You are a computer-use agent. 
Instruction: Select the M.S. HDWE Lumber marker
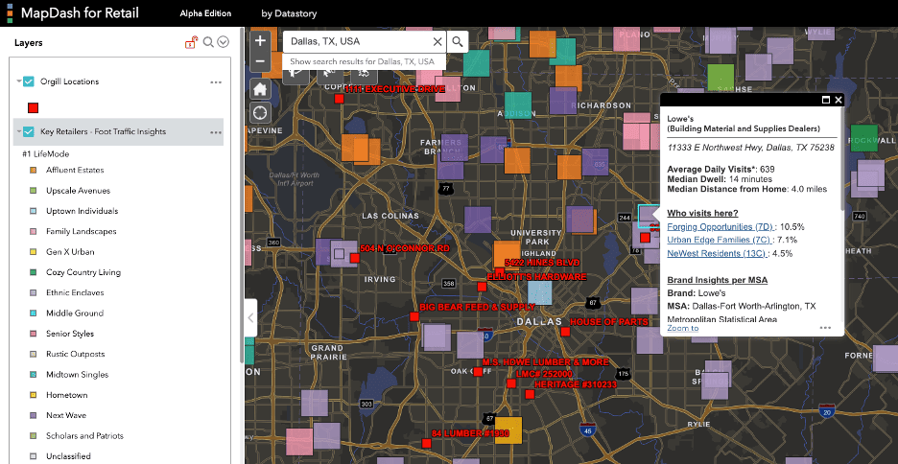click(478, 372)
